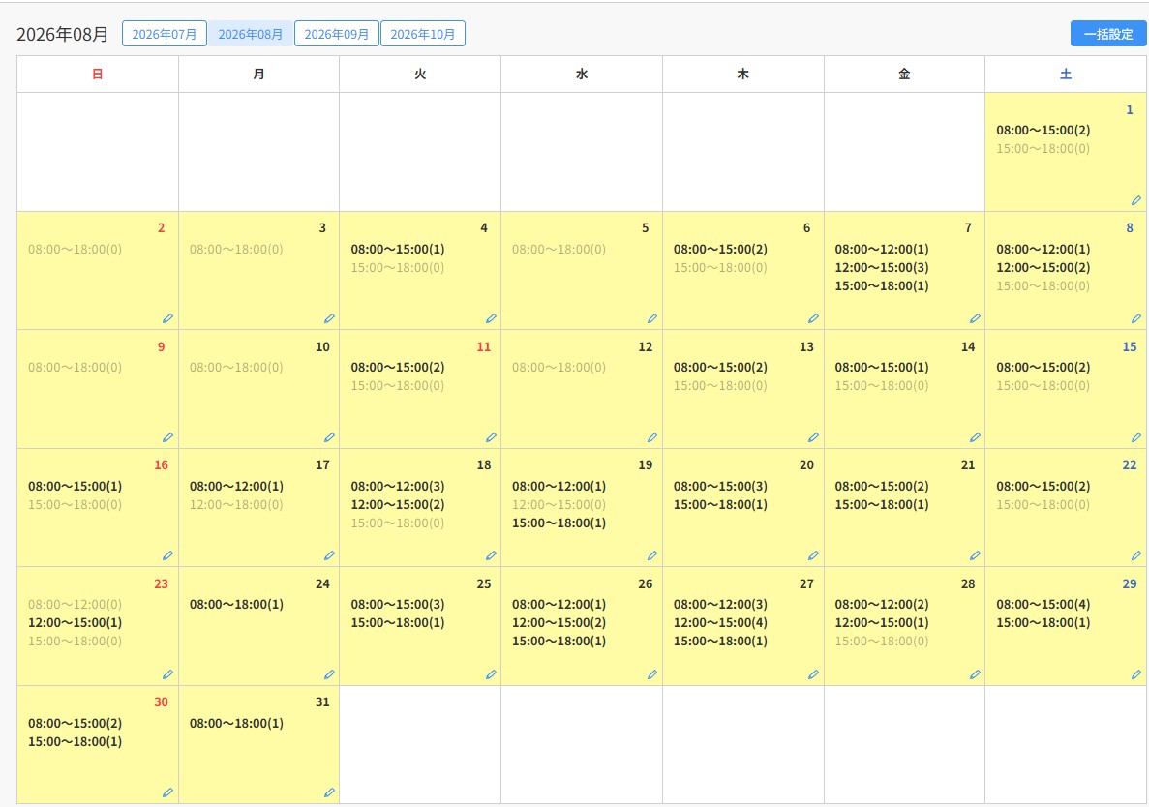Open the edit pencil for day 18

(491, 555)
